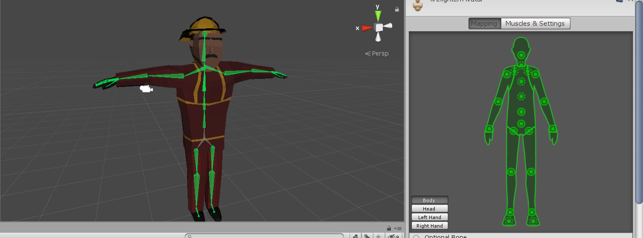Open the Muscles & Settings tab
The image size is (643, 238).
click(x=535, y=23)
